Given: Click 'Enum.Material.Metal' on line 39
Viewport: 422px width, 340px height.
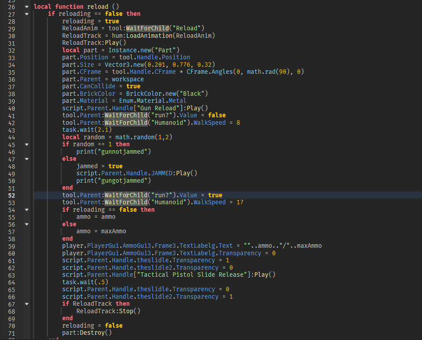Looking at the screenshot, I should coord(153,101).
